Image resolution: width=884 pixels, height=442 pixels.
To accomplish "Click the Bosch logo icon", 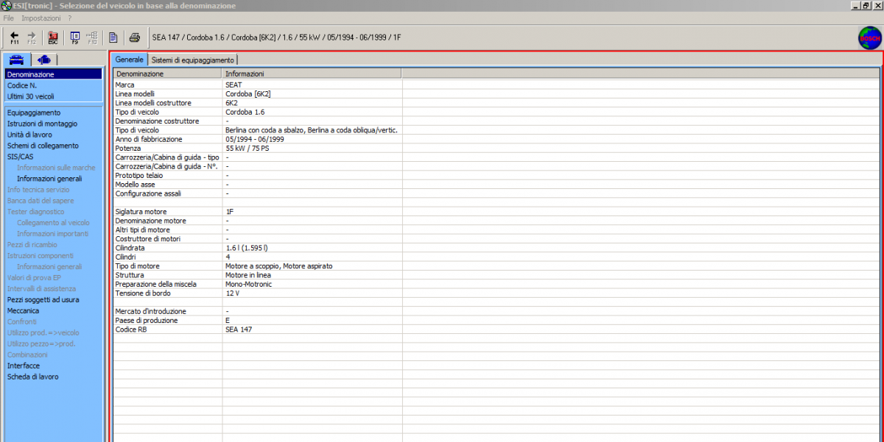I will pyautogui.click(x=870, y=38).
